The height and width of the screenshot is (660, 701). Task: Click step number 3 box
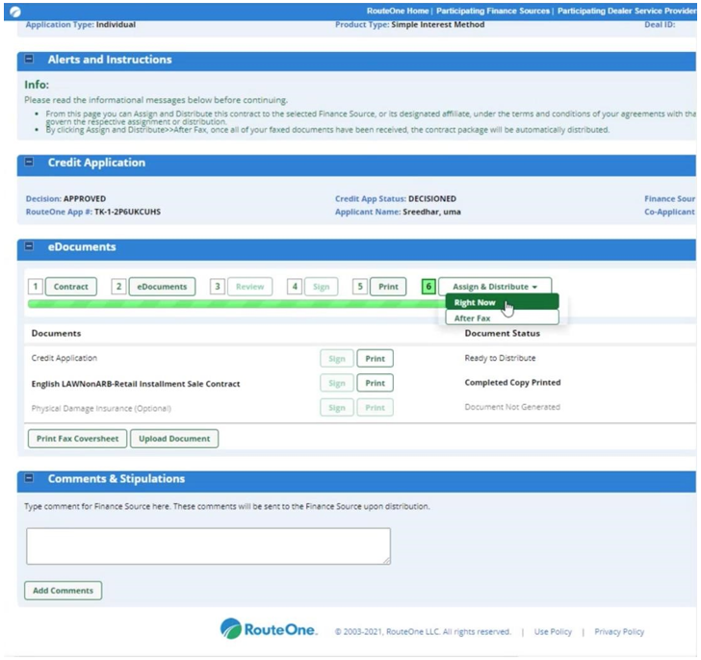(x=218, y=287)
